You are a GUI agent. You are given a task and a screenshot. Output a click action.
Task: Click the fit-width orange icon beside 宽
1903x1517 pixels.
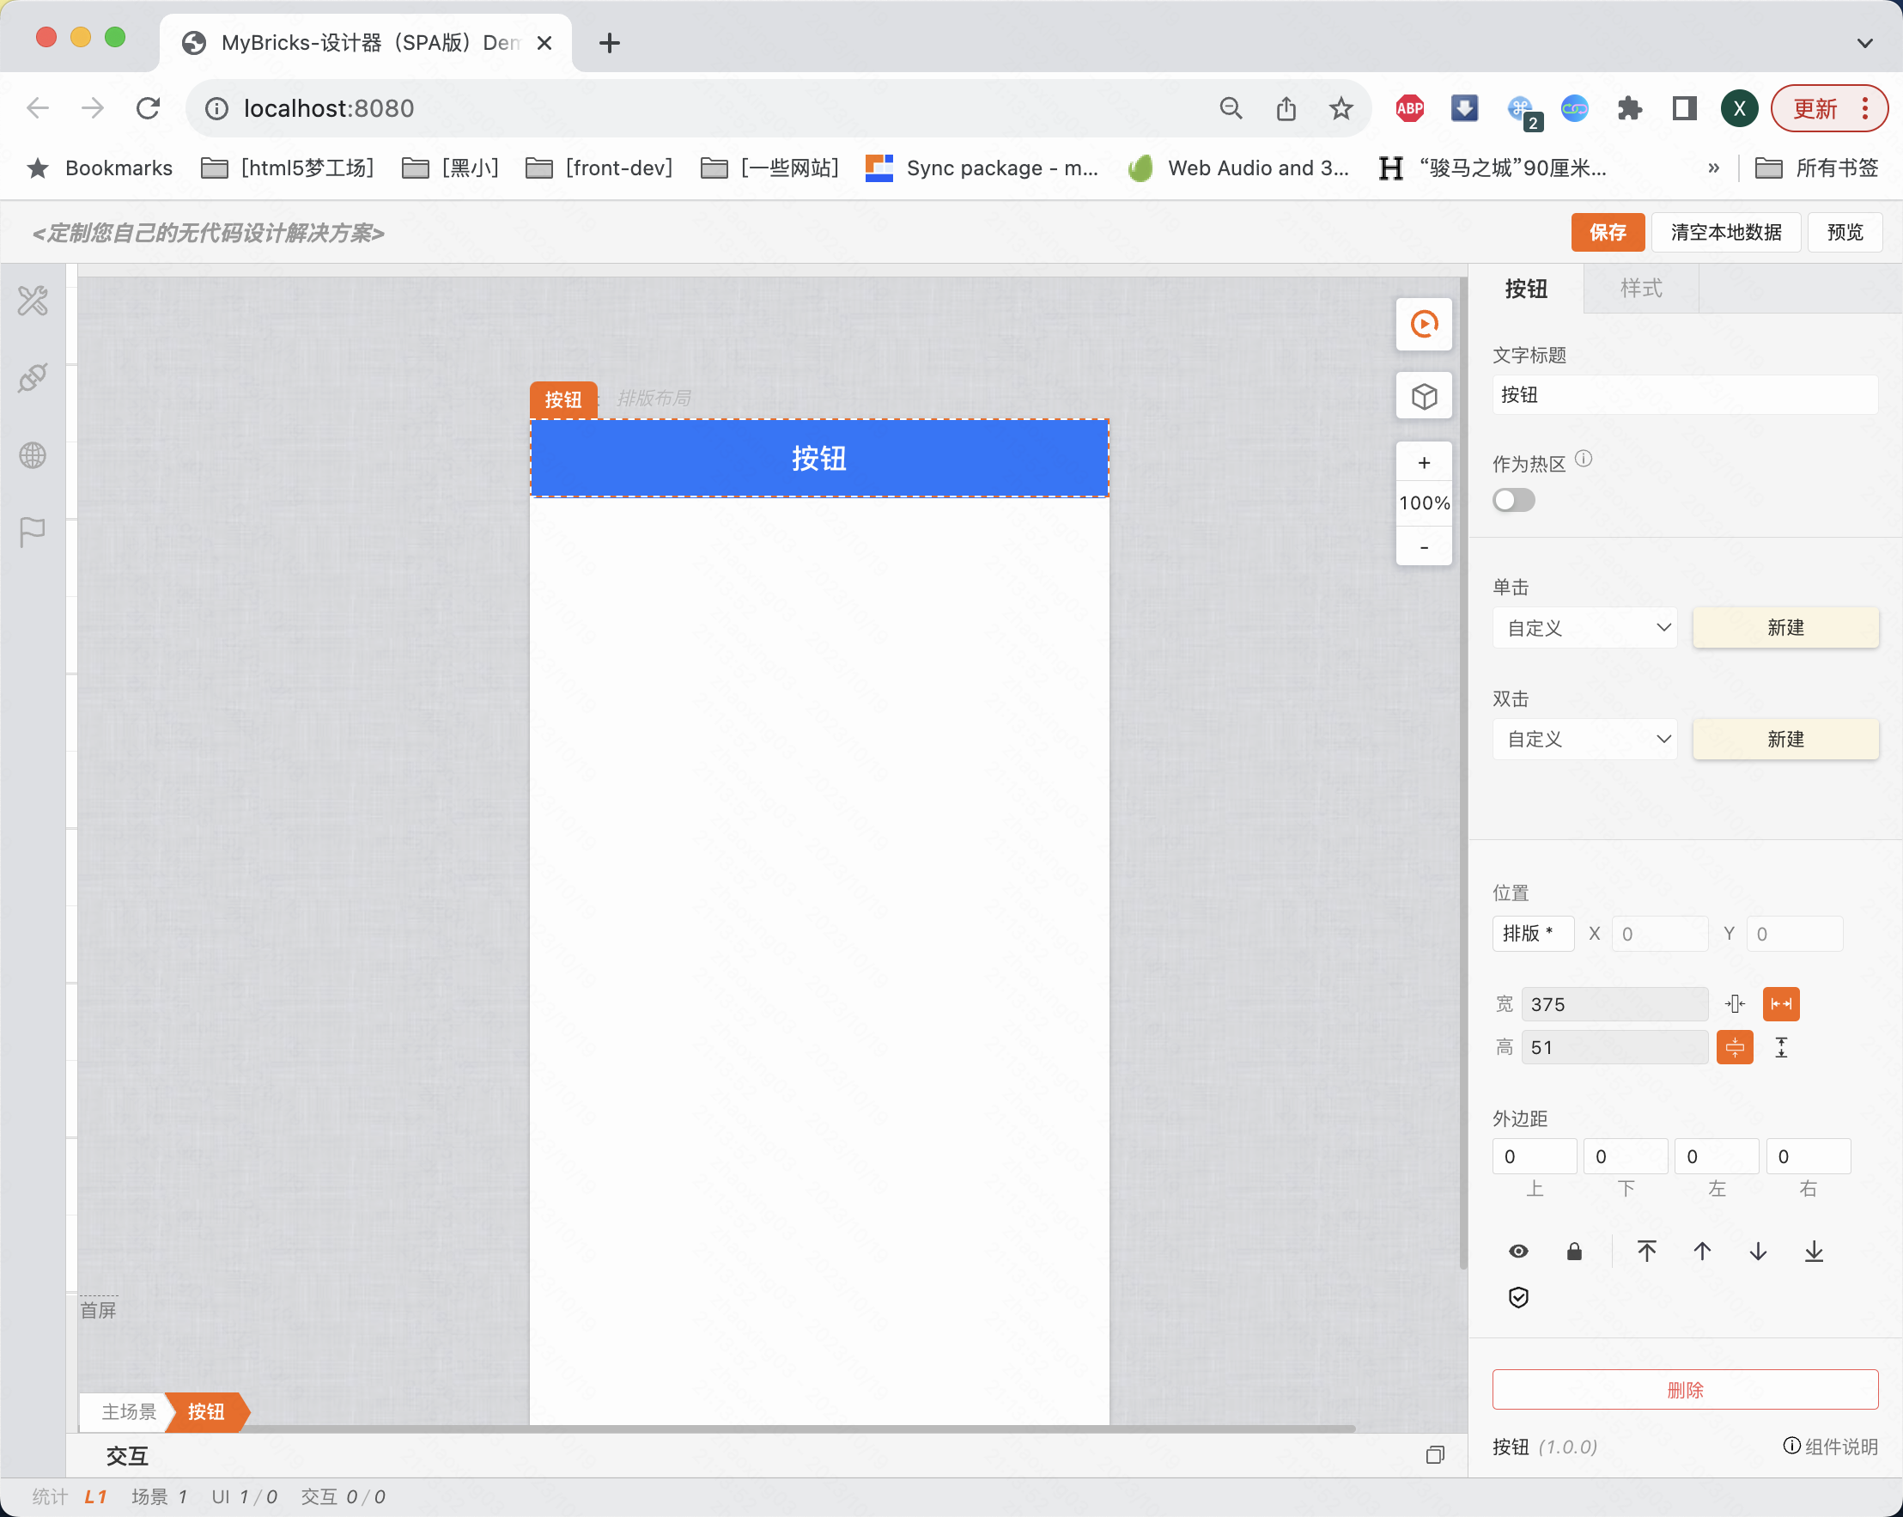click(x=1780, y=1004)
